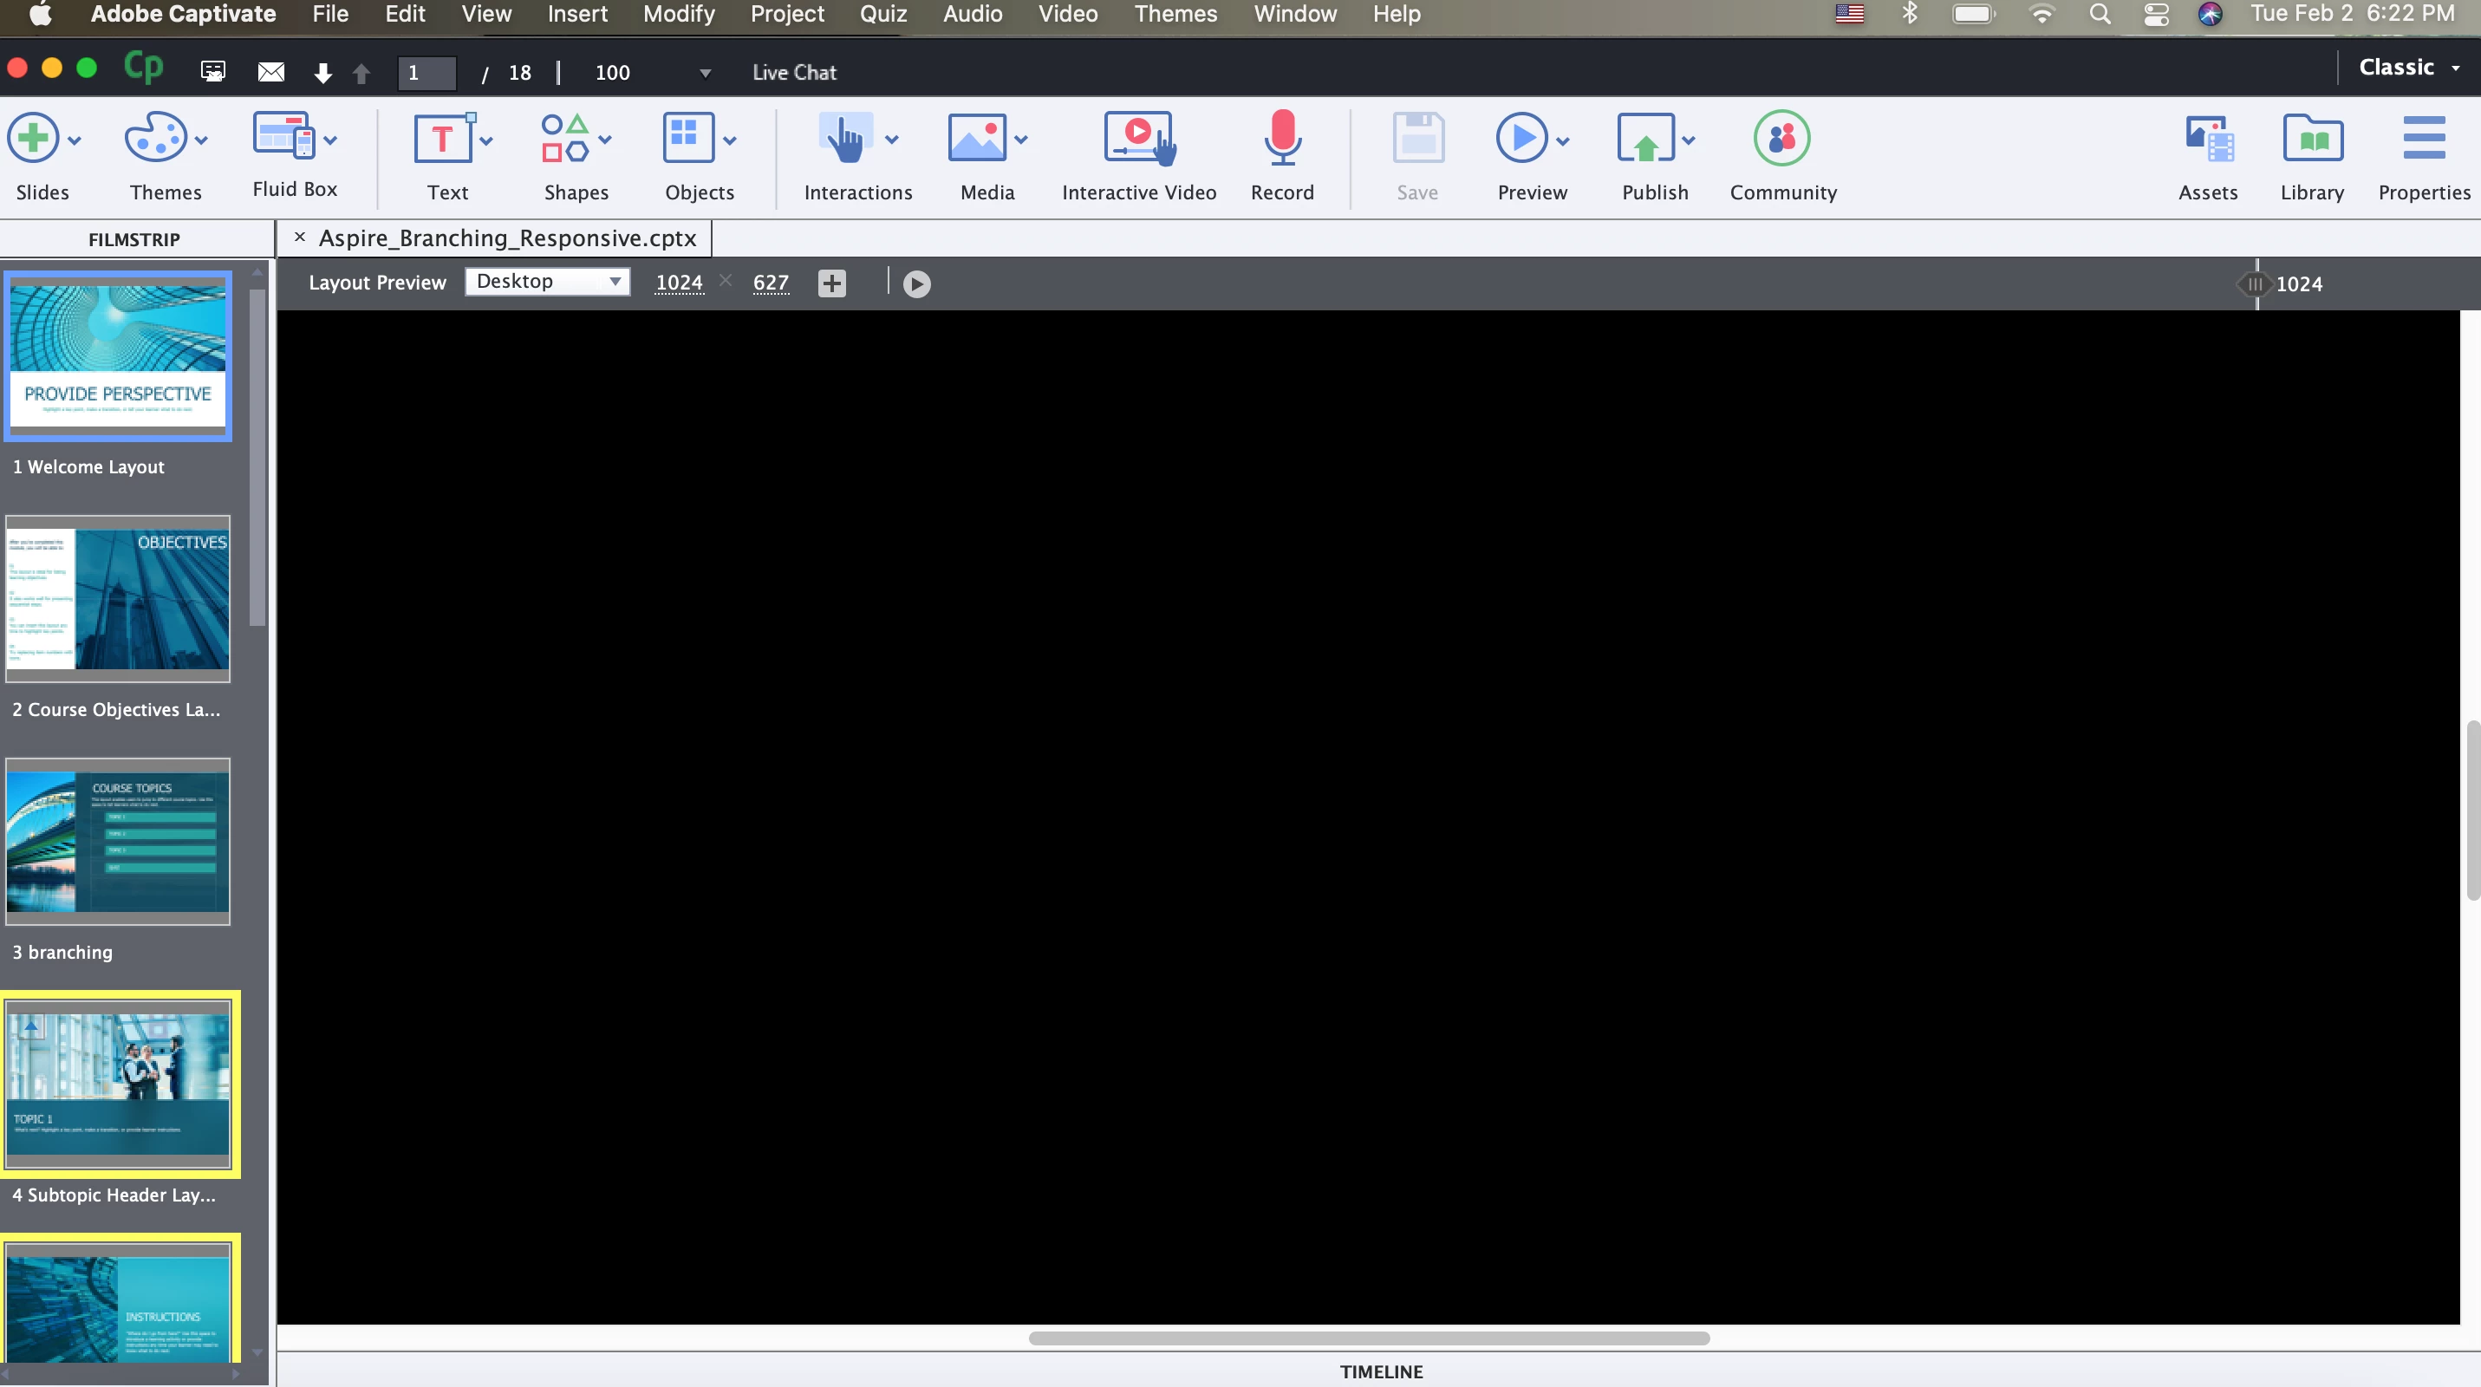The height and width of the screenshot is (1387, 2481).
Task: Click the add breakpoint plus icon
Action: (831, 283)
